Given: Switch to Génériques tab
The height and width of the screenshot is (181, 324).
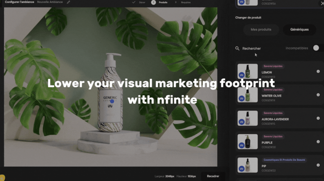Looking at the screenshot, I should (x=299, y=30).
